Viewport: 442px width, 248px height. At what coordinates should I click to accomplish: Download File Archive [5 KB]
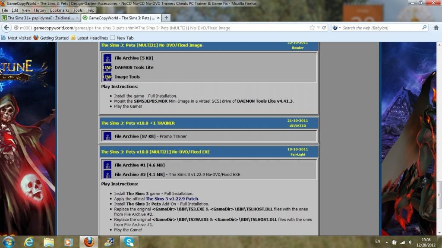(x=134, y=58)
